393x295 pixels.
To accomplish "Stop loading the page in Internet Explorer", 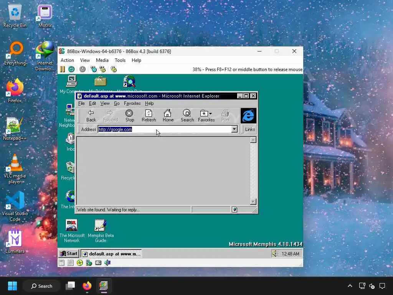I will tap(130, 116).
